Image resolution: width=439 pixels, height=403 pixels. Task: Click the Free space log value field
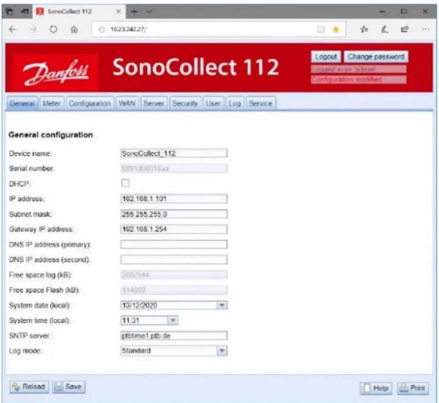point(174,275)
